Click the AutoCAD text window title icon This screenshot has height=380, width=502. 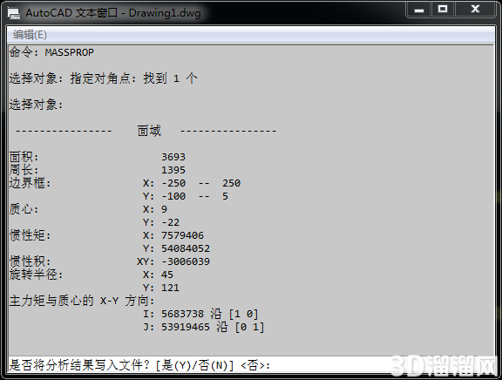[x=14, y=13]
